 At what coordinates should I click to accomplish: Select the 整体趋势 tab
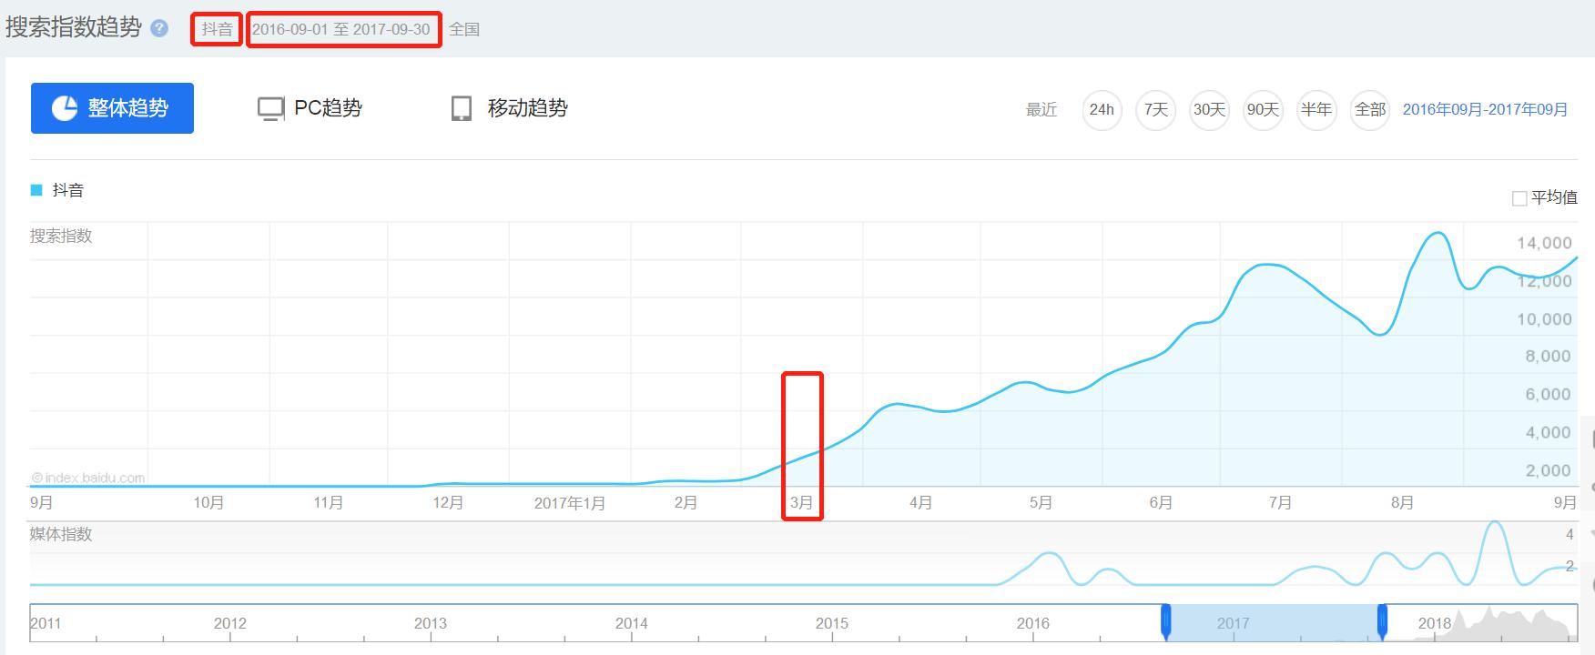(112, 108)
